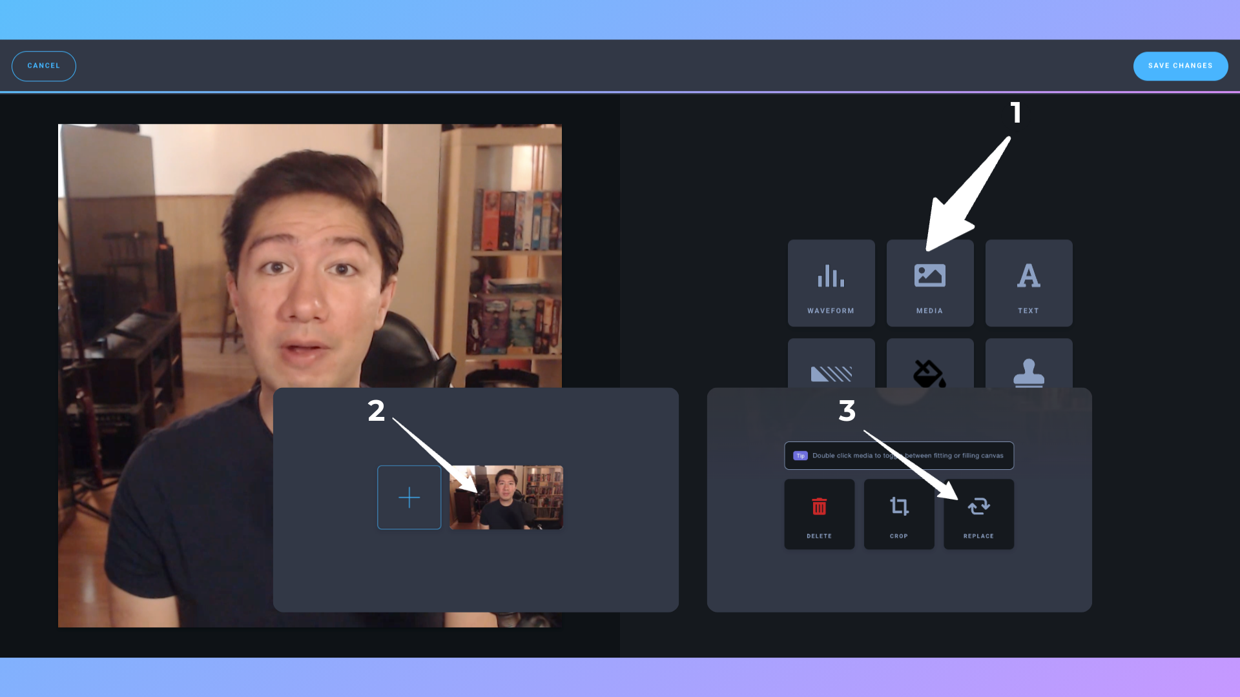Screen dimensions: 1240x697
Task: Delete media with the red trash icon
Action: tap(819, 507)
